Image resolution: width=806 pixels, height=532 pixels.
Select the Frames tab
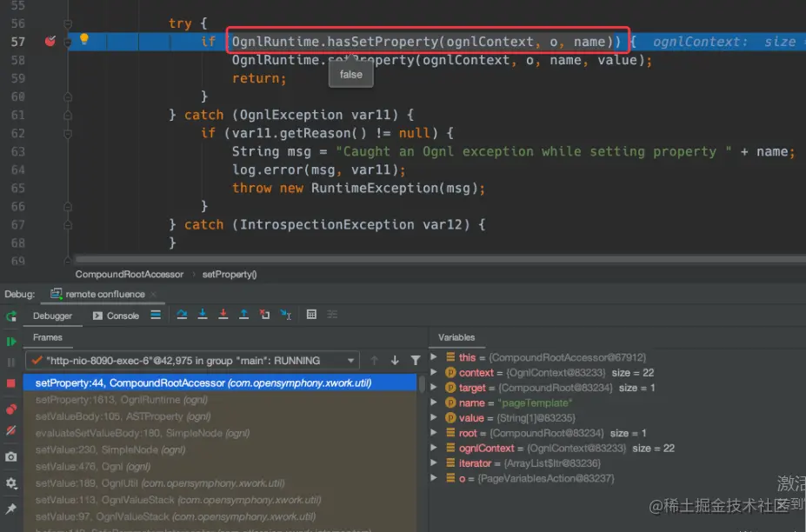(47, 337)
